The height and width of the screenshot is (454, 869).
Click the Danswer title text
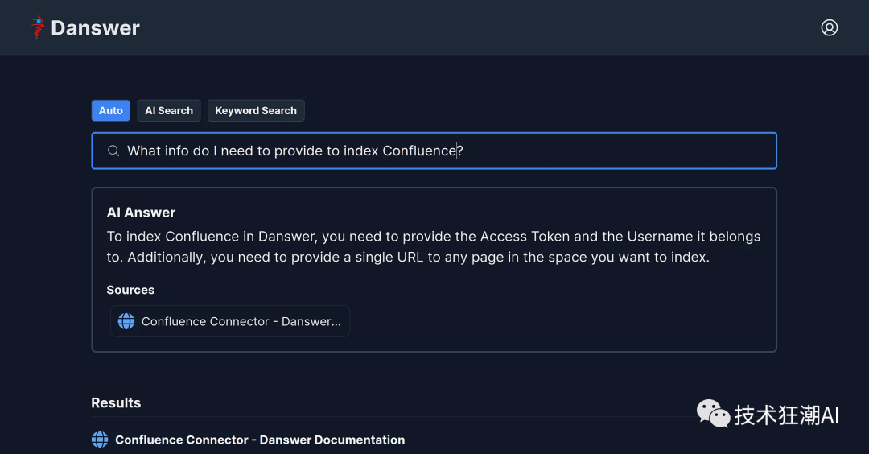tap(95, 27)
